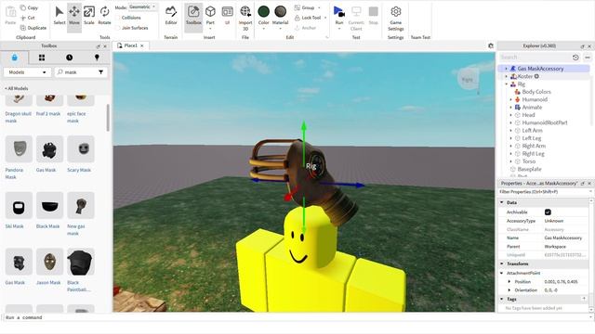Select the Jason Mask thumbnail

[49, 262]
